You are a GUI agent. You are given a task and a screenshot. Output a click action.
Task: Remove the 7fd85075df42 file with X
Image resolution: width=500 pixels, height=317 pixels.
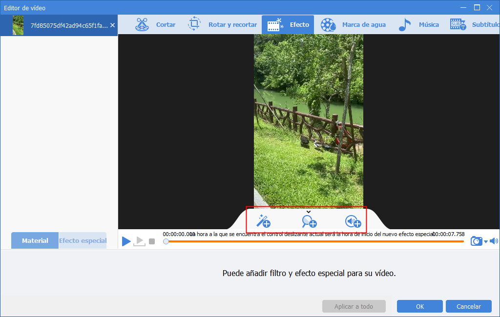click(x=113, y=25)
